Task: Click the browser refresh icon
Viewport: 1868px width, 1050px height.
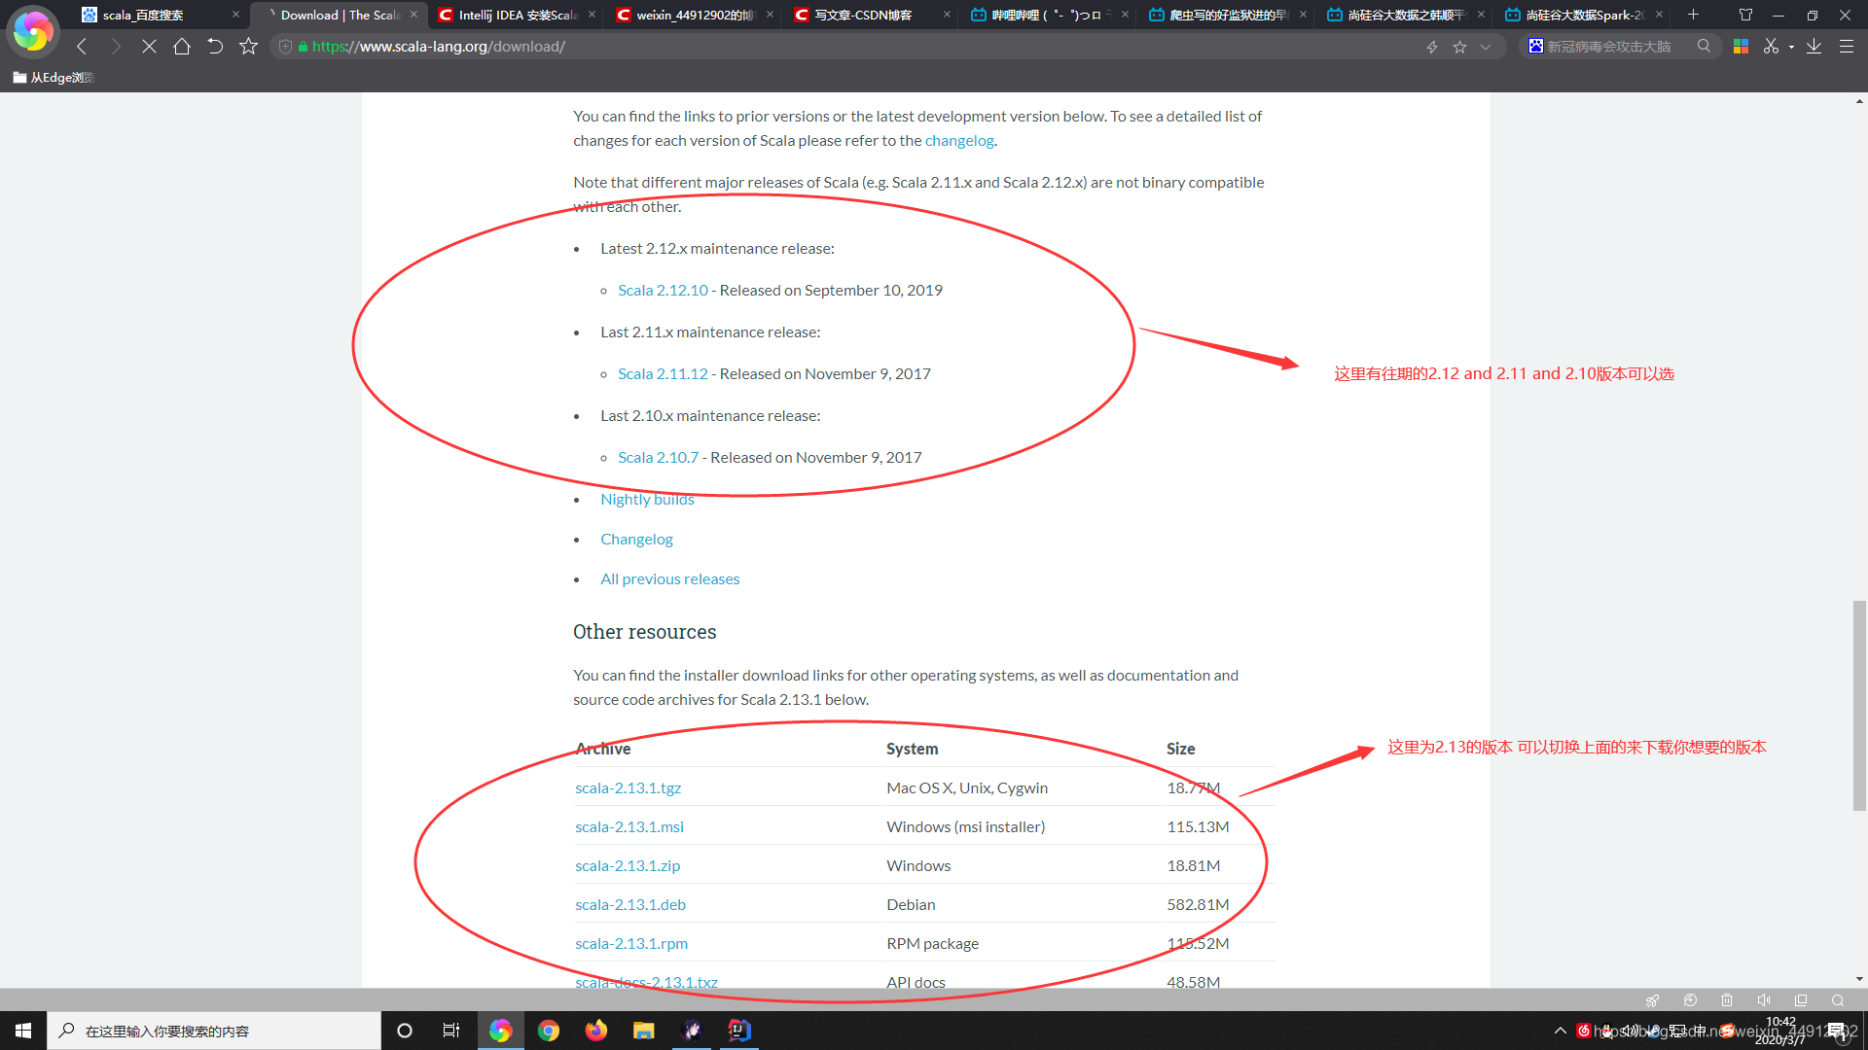Action: click(216, 46)
